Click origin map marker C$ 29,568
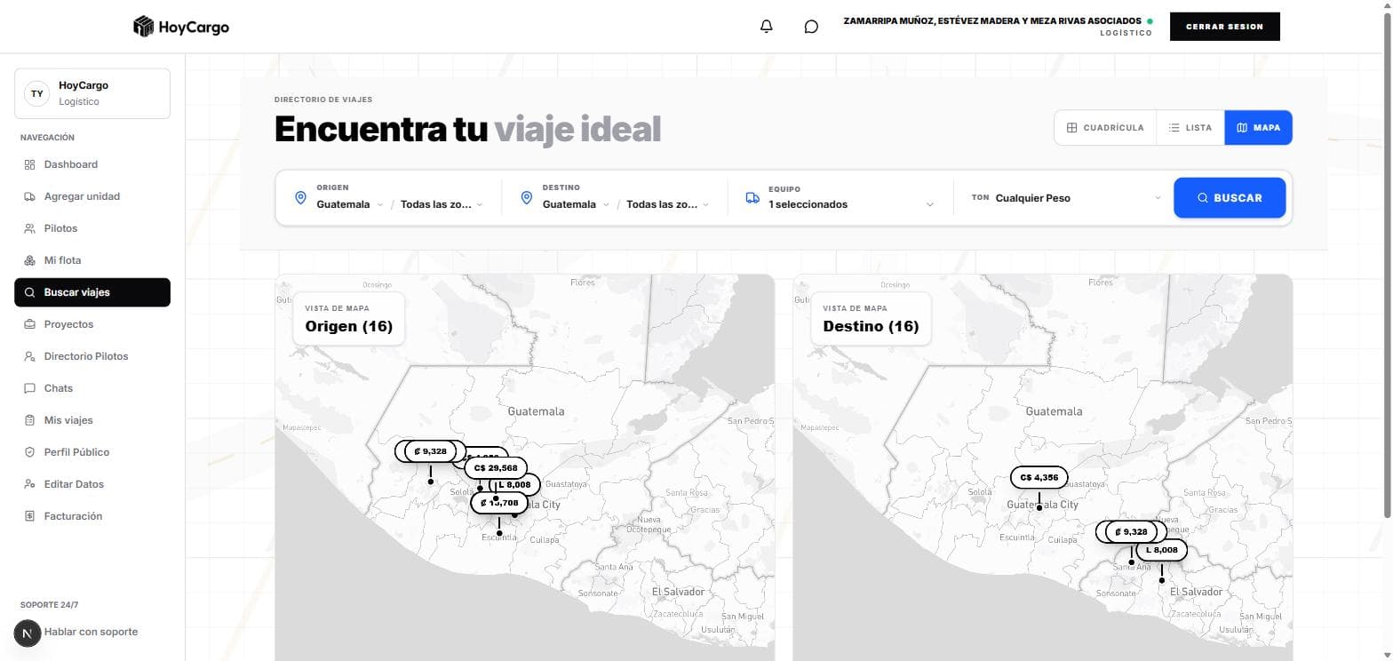The width and height of the screenshot is (1393, 661). coord(496,468)
